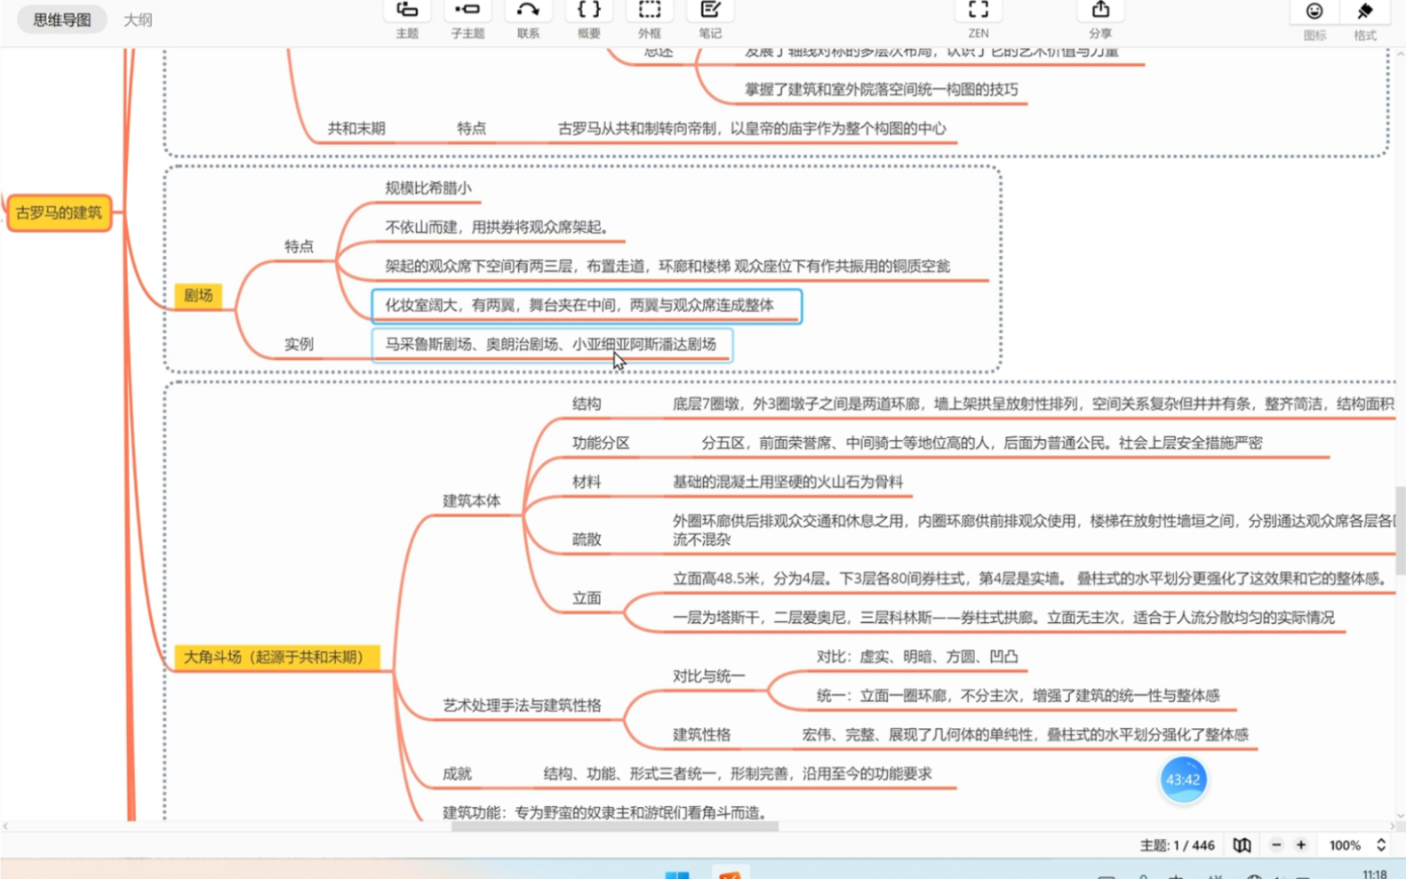Select 不依山而建，用拱券将观众席架起 node

click(497, 227)
